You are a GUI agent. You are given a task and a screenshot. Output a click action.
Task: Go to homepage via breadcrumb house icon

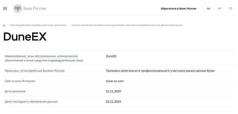[x=4, y=25]
